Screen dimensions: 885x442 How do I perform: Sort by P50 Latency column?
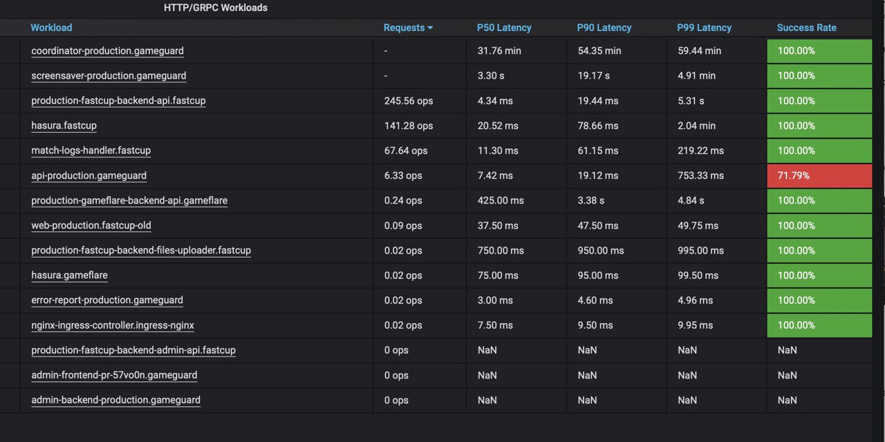504,28
